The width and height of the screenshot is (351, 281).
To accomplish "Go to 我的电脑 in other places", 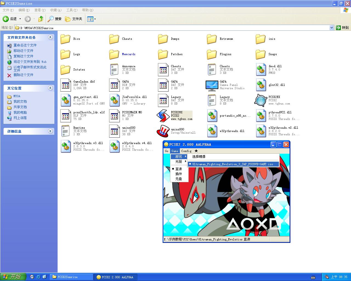I will coord(20,113).
